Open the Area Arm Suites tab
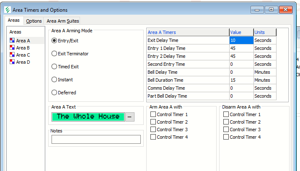 (x=62, y=21)
